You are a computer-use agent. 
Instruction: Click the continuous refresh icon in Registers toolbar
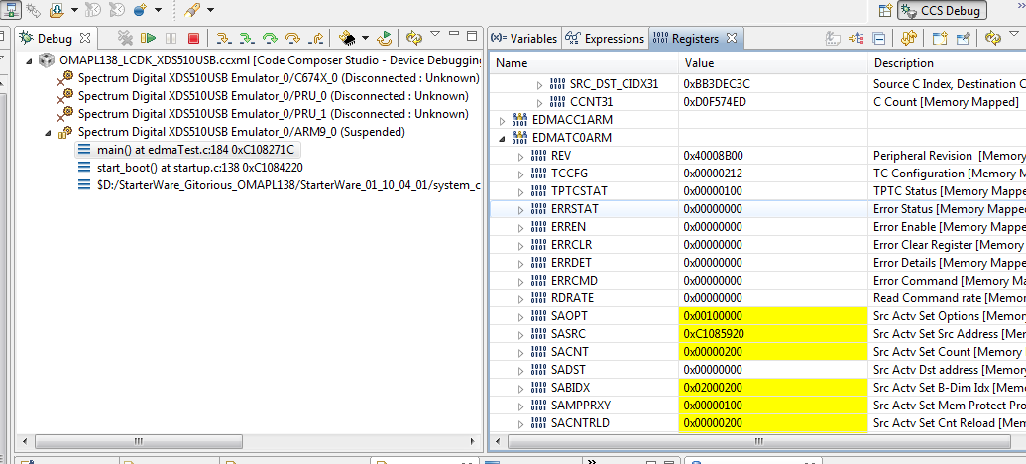click(908, 39)
